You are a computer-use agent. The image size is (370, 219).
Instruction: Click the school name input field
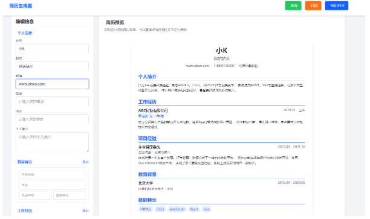click(52, 174)
